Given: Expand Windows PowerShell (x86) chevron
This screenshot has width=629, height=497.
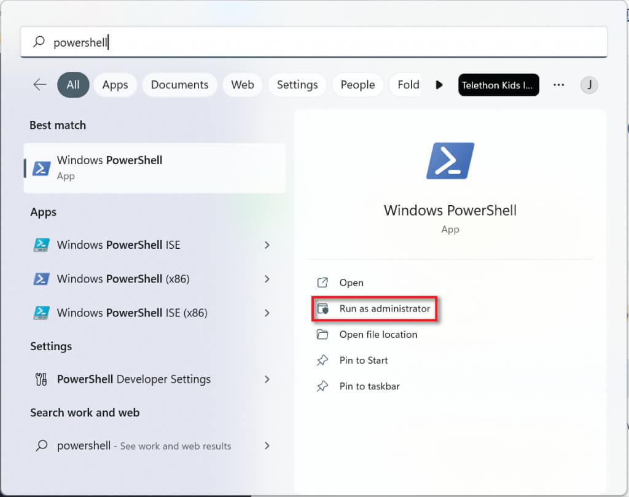Looking at the screenshot, I should click(x=267, y=279).
